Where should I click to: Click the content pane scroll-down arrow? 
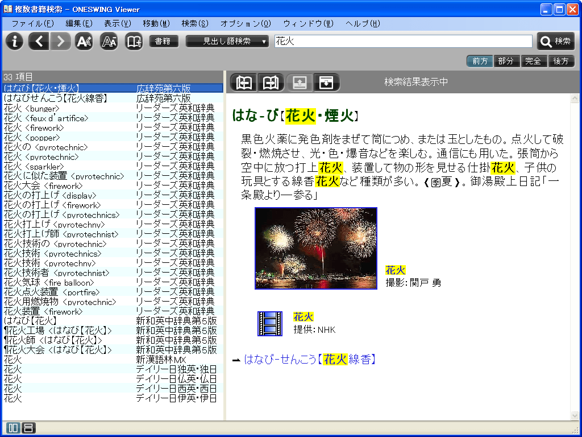[x=575, y=415]
